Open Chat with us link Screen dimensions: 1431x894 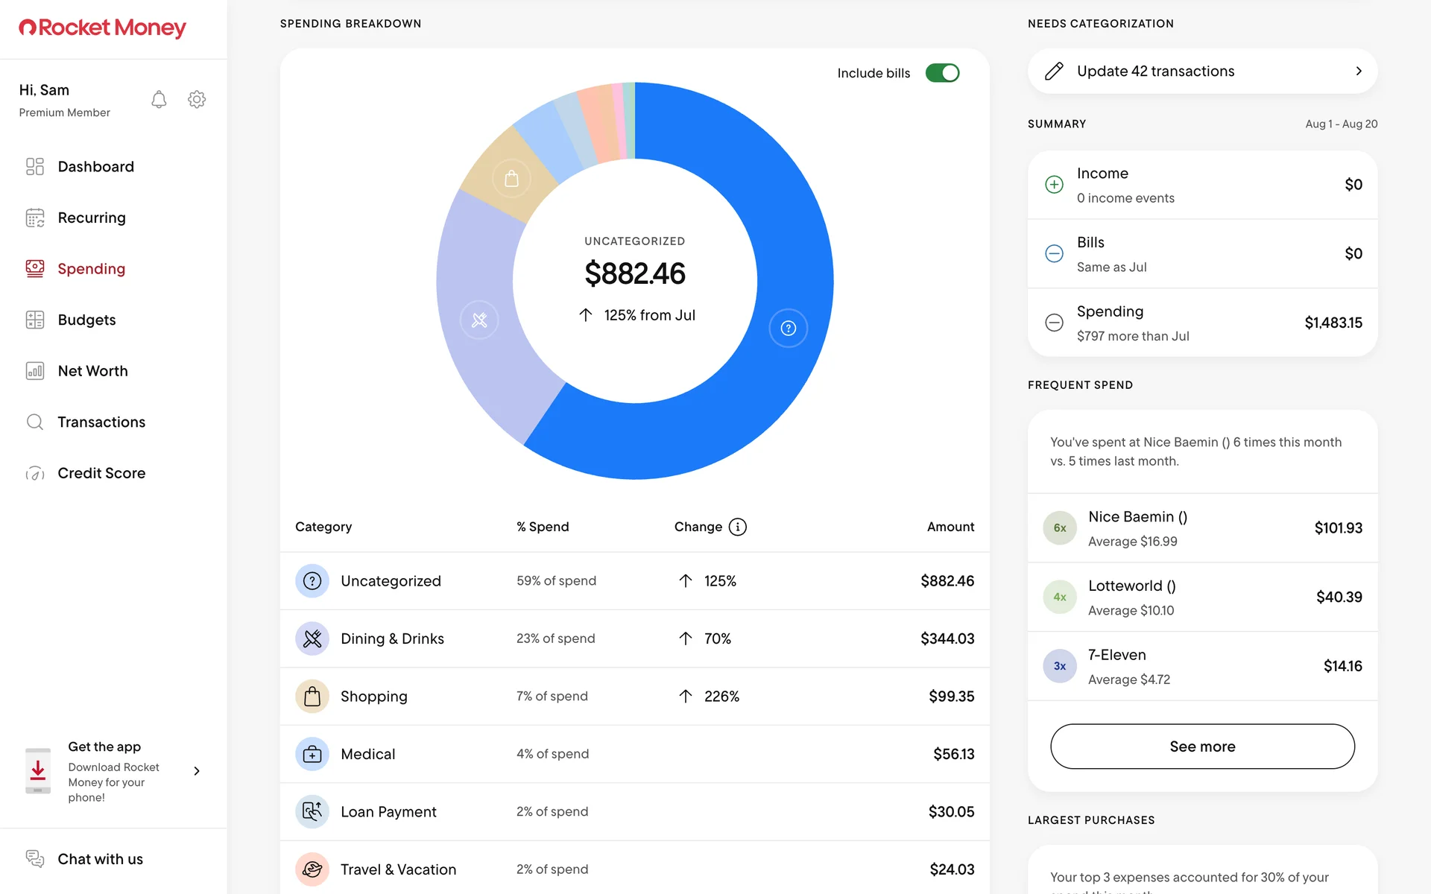pyautogui.click(x=100, y=859)
